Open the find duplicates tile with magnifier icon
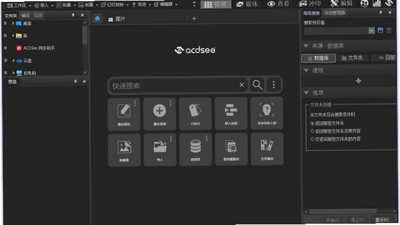The height and width of the screenshot is (225, 400). [x=231, y=149]
